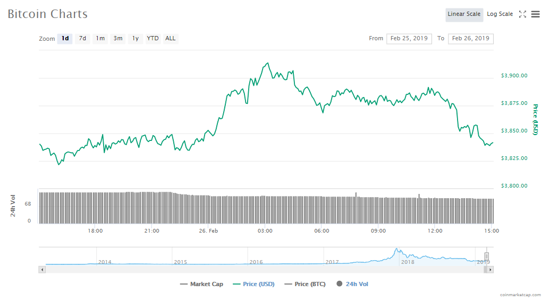Toggle Price (BTC) legend item
Image resolution: width=550 pixels, height=302 pixels.
coord(305,284)
